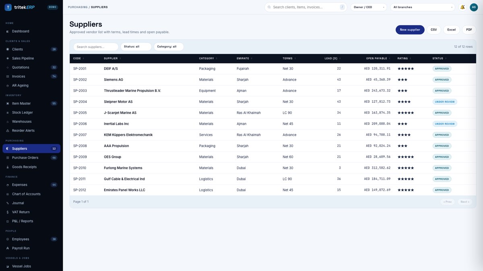Click the New supplier button
483x271 pixels.
click(x=410, y=30)
